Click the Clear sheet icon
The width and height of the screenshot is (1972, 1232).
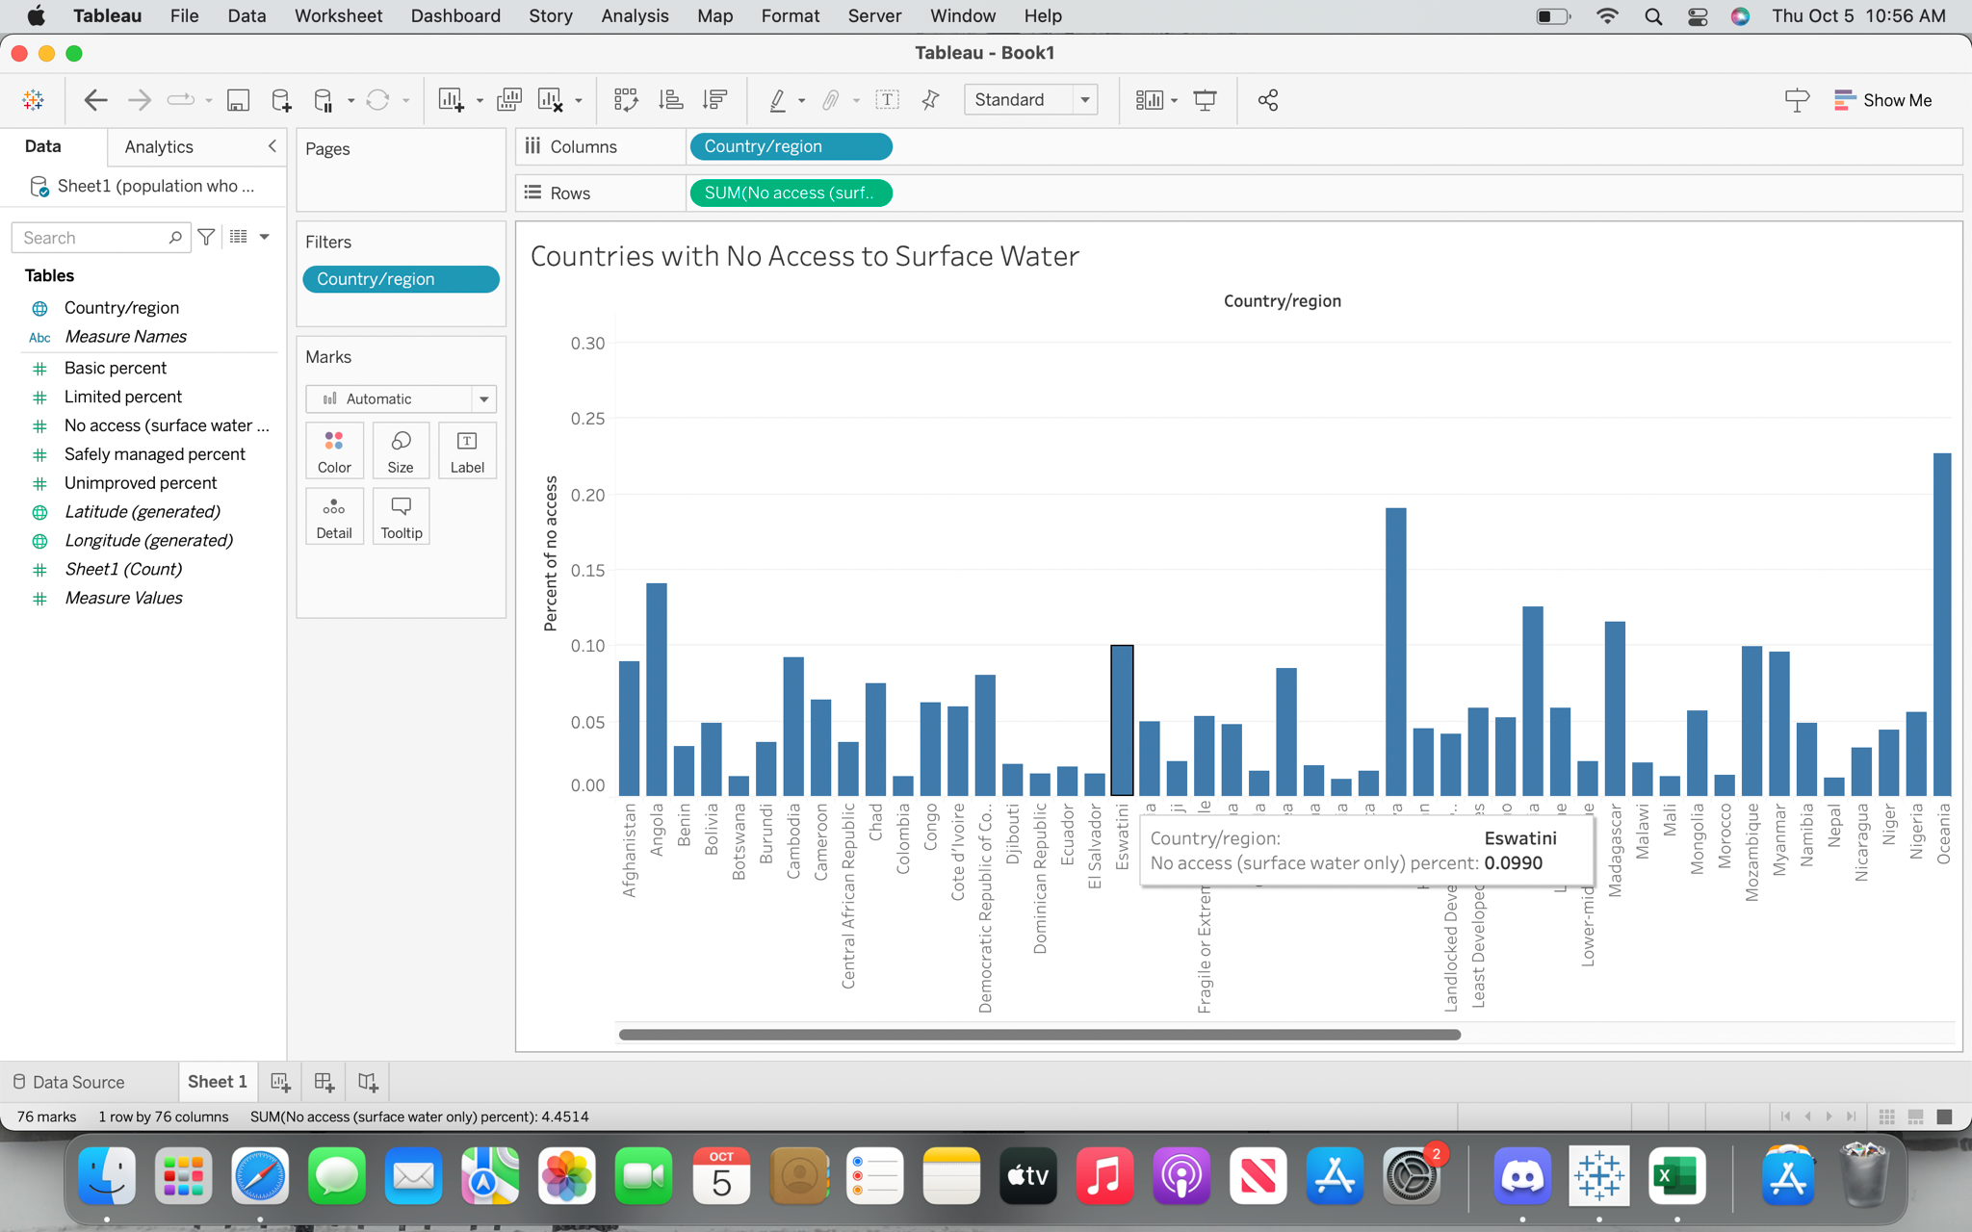point(551,100)
